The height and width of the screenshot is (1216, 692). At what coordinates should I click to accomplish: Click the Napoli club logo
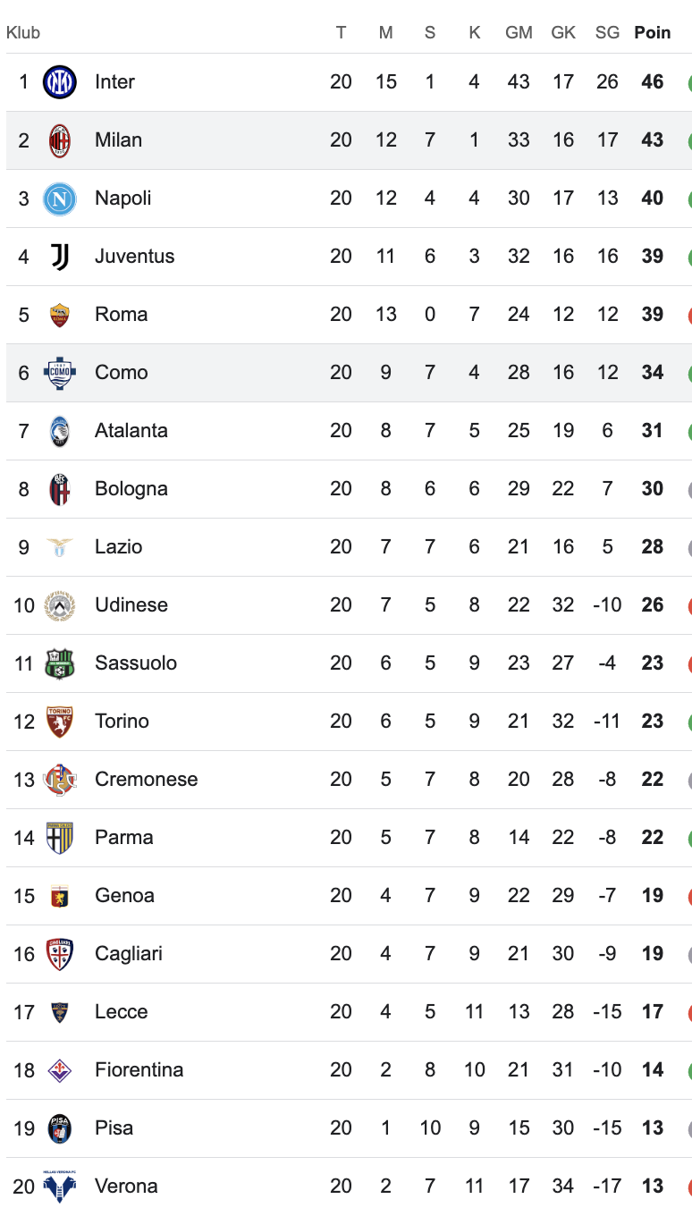60,198
